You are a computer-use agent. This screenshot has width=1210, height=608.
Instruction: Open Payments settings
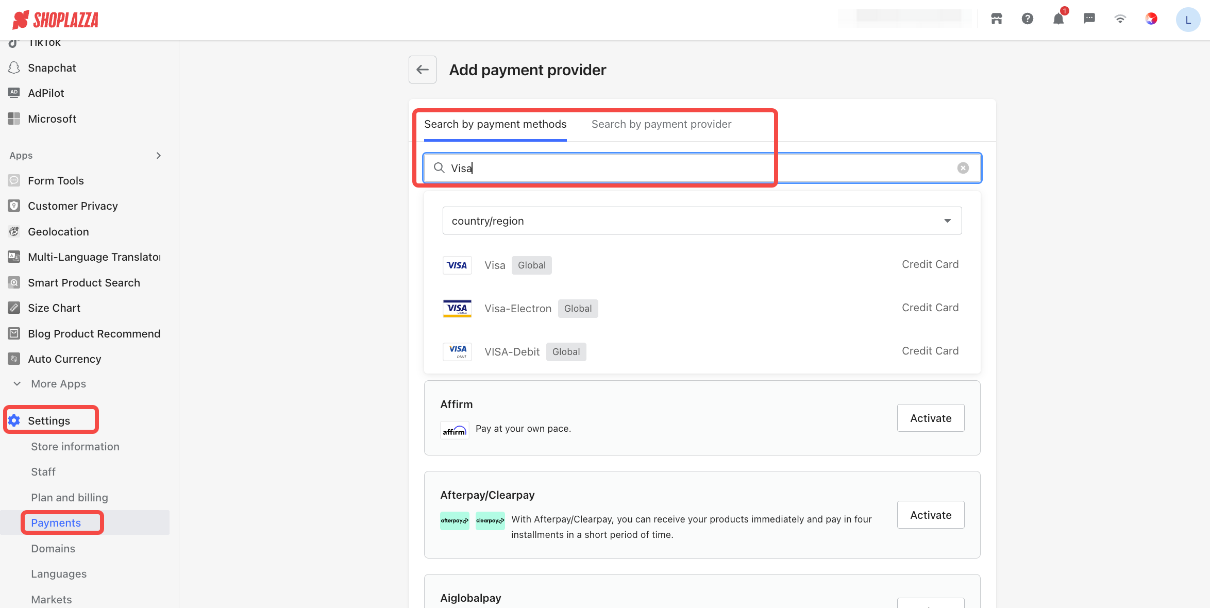pyautogui.click(x=56, y=523)
